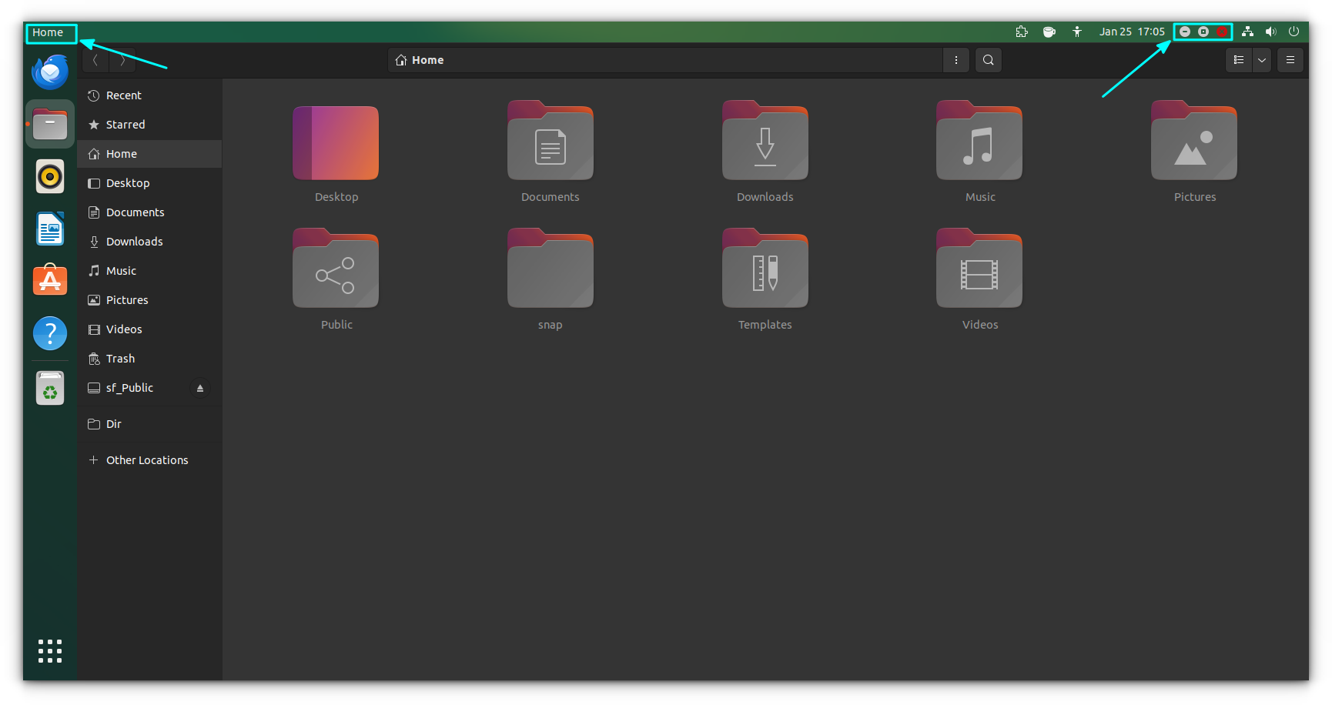Screen dimensions: 1332x705
Task: Open the network icon in the system tray
Action: coord(1247,32)
